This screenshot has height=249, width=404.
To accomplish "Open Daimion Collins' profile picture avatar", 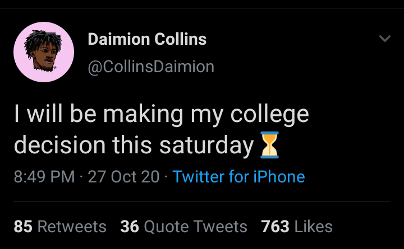I will [44, 55].
